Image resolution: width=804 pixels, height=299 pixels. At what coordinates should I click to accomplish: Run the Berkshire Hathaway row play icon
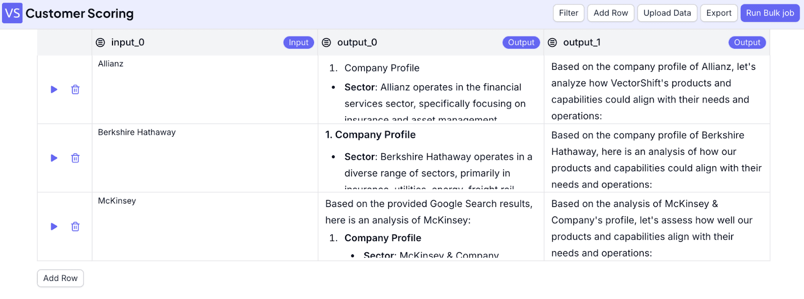point(54,158)
